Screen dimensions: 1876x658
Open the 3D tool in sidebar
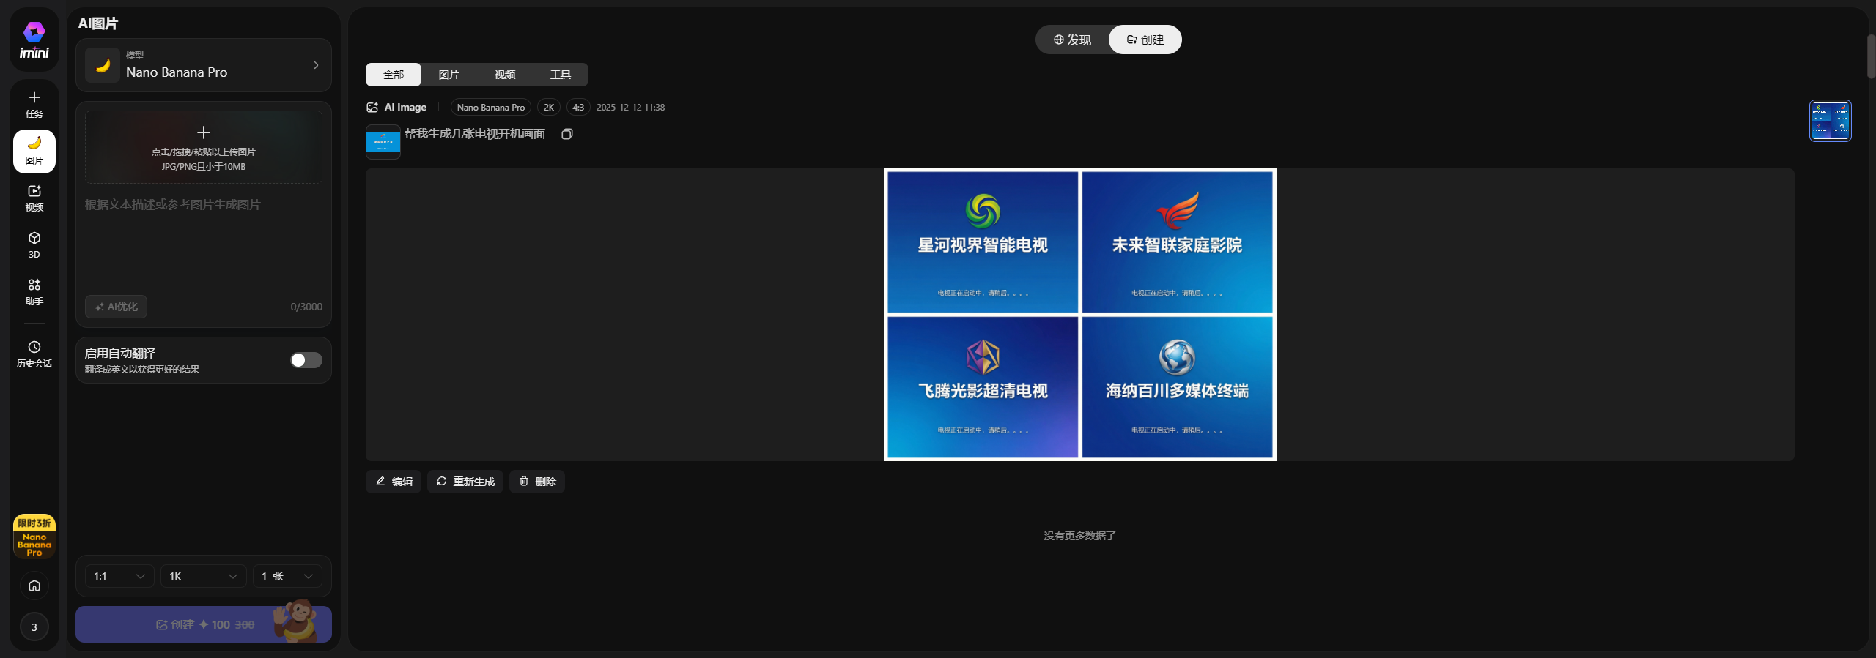34,244
